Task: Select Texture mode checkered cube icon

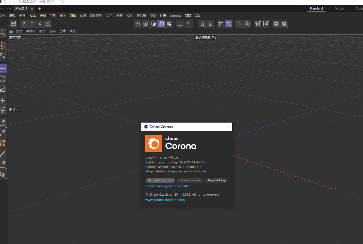Action: [x=169, y=24]
